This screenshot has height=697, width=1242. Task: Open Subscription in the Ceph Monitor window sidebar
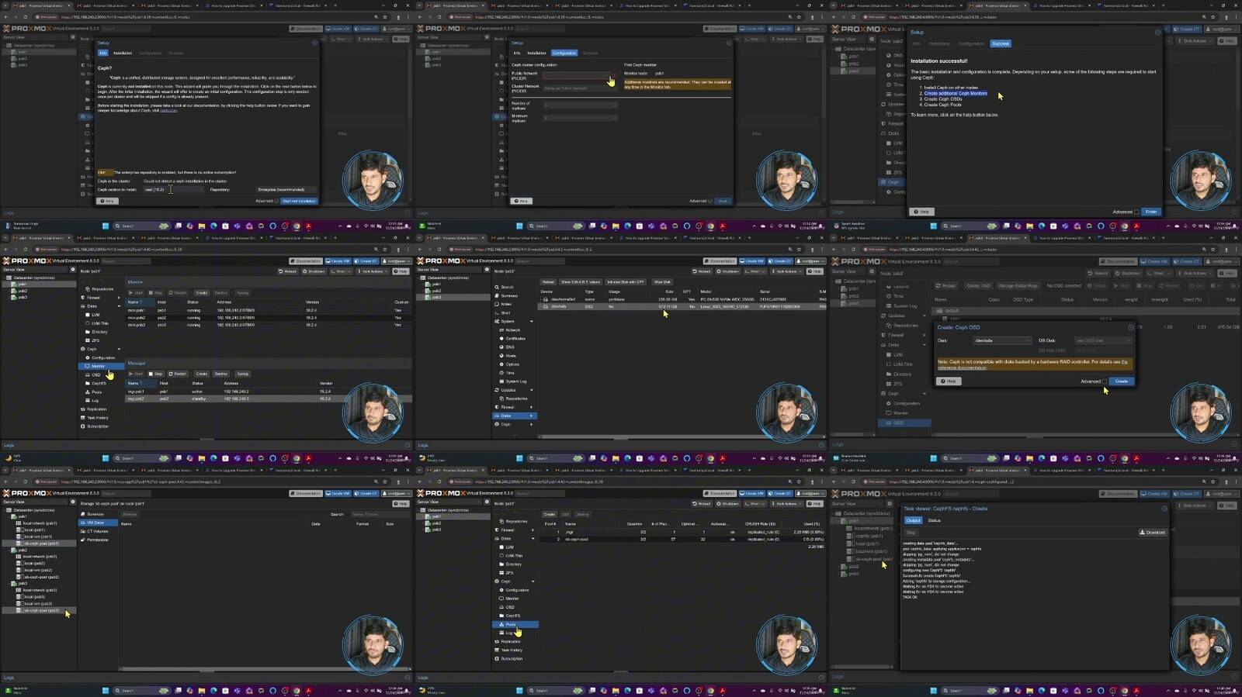(x=97, y=426)
